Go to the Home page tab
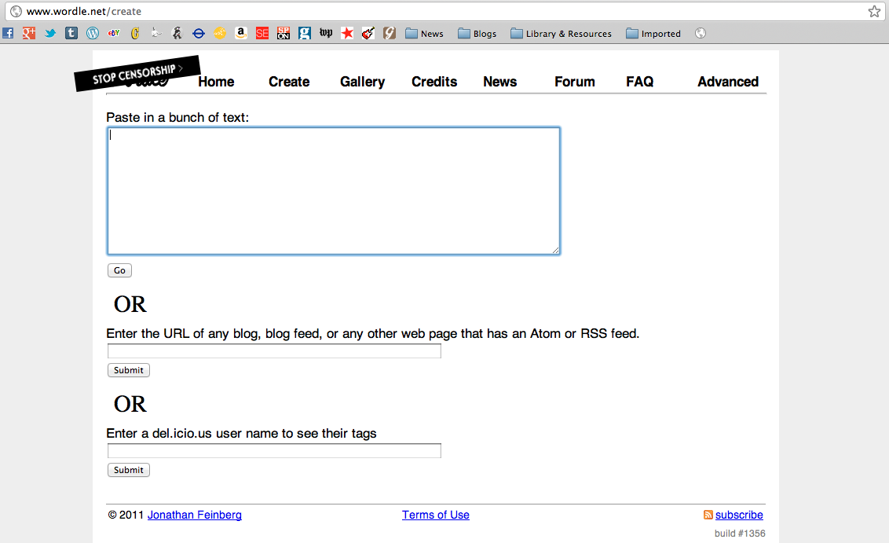The image size is (889, 543). click(216, 82)
